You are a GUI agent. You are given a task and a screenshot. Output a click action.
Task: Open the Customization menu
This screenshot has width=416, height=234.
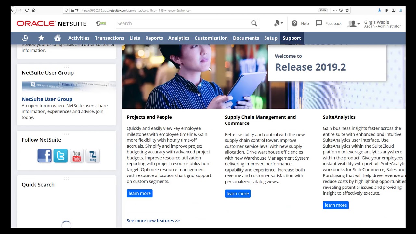tap(211, 38)
